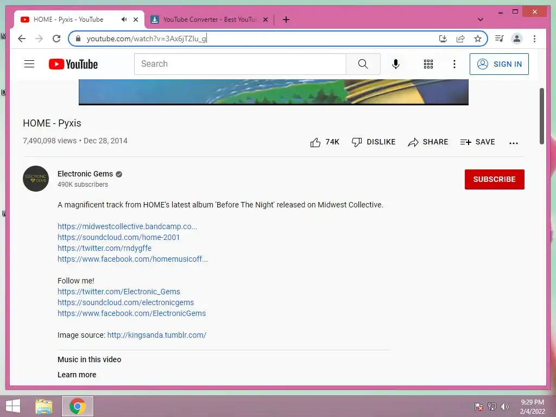Go back to the previous page

point(22,39)
